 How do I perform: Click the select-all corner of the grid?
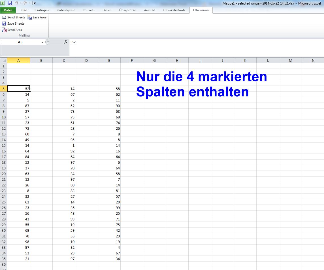click(x=3, y=60)
